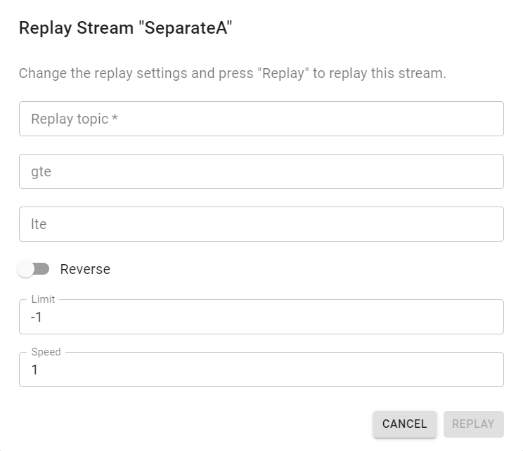Click the replay settings description text

pos(232,73)
